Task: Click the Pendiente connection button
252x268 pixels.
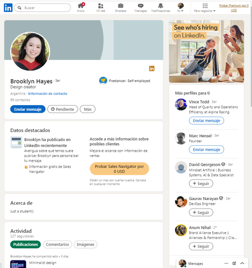Action: coord(63,109)
